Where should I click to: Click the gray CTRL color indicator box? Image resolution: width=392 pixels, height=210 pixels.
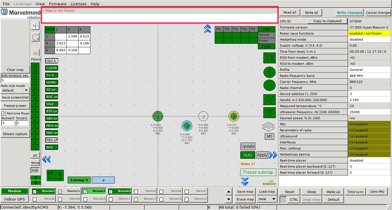[283, 200]
